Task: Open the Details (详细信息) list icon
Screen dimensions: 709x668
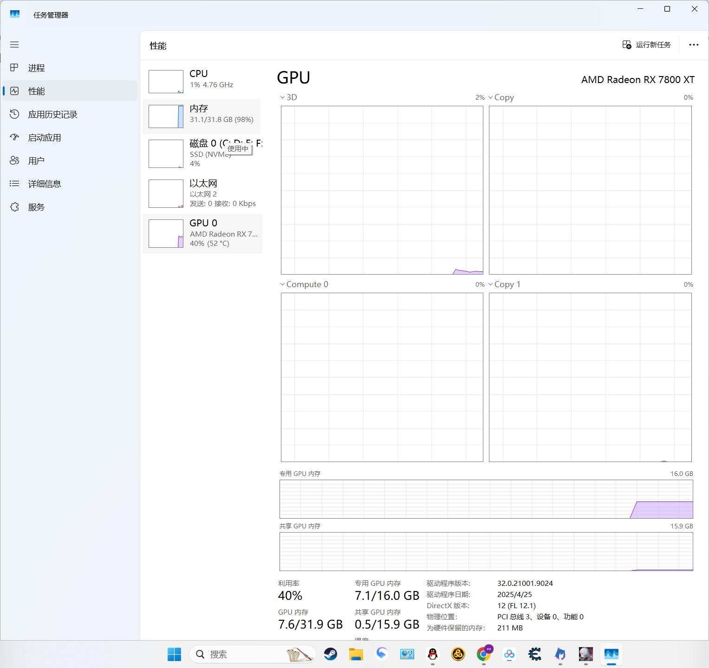Action: click(14, 184)
